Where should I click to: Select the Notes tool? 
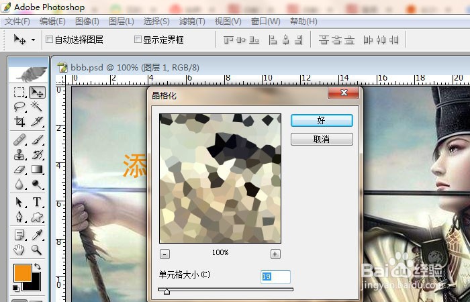[19, 235]
